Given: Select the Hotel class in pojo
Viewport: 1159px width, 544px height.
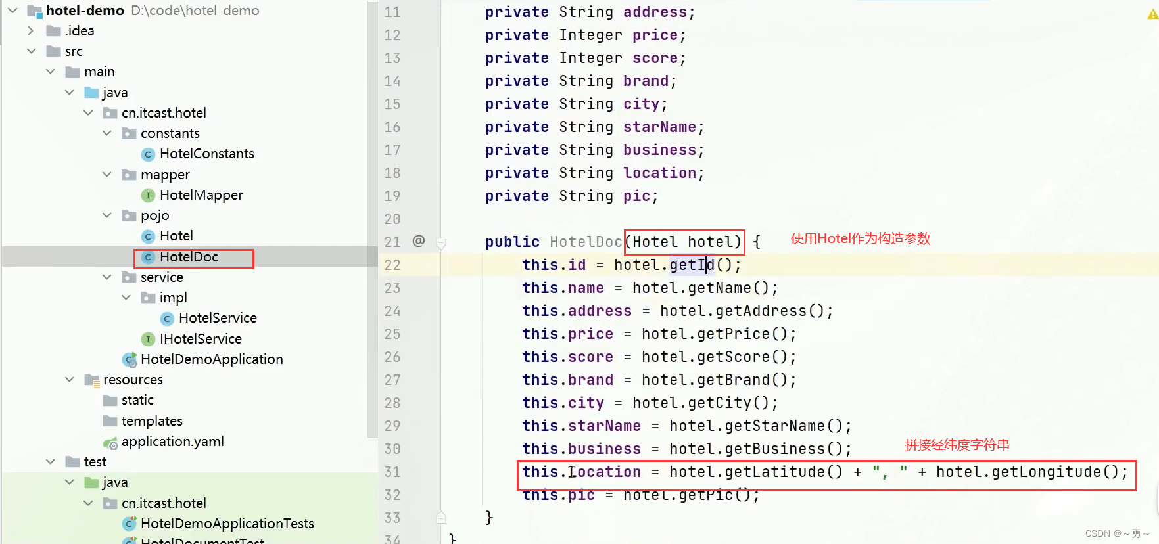Looking at the screenshot, I should (x=176, y=236).
